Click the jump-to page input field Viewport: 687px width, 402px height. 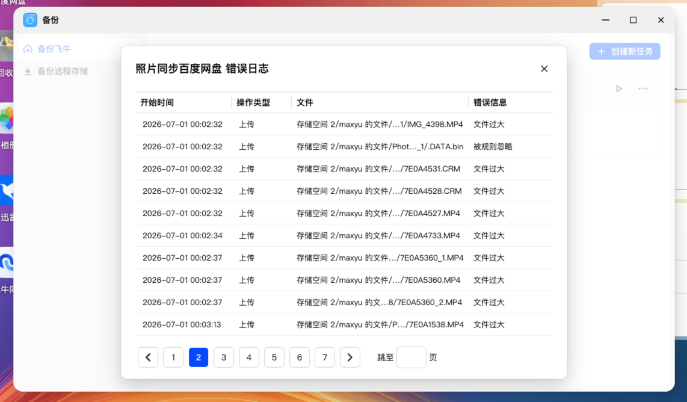(x=411, y=357)
